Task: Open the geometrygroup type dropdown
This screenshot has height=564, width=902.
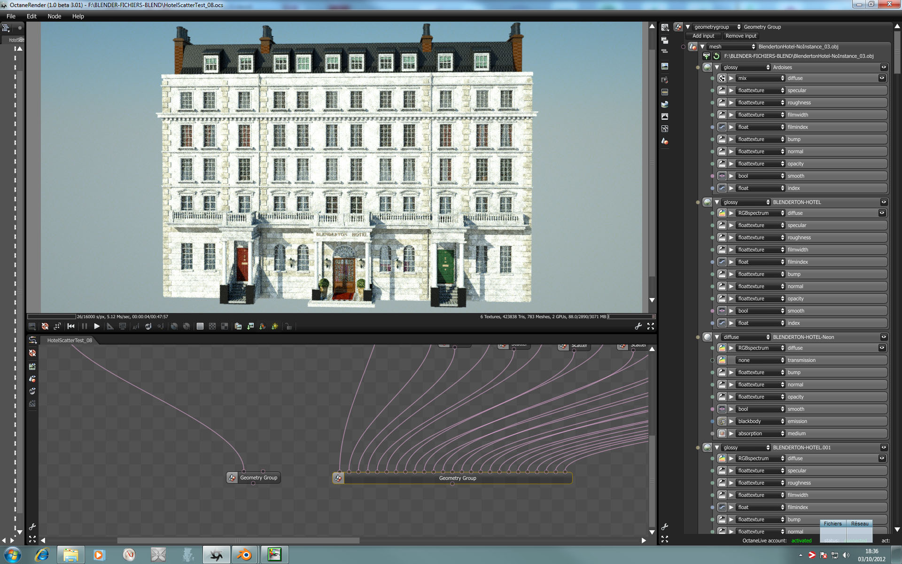Action: point(717,27)
